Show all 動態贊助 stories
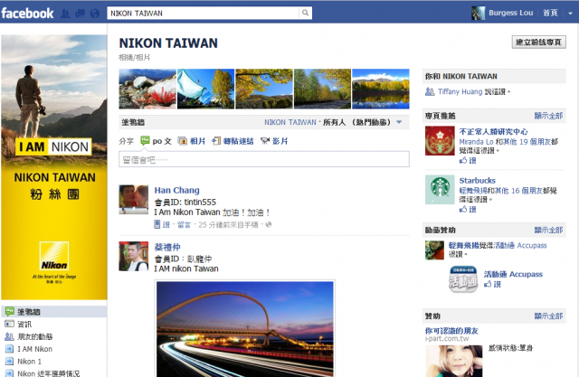The image size is (579, 377). [548, 231]
